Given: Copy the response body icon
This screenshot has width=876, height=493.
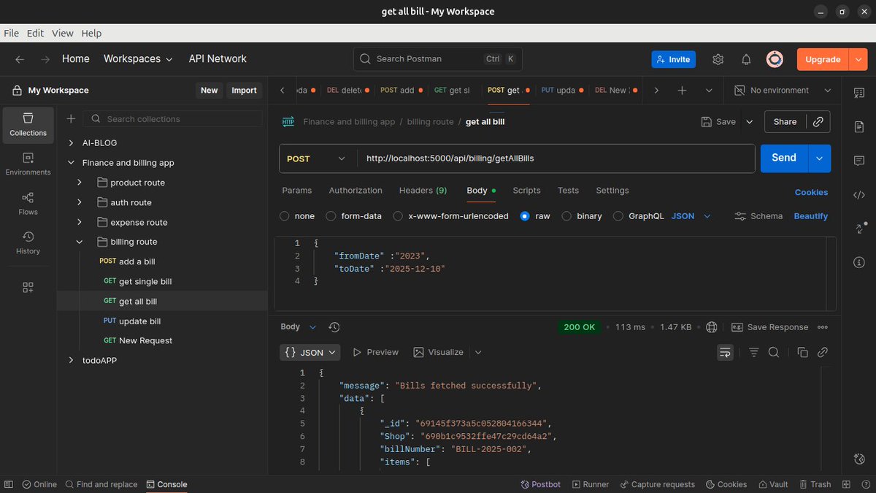Looking at the screenshot, I should (x=802, y=352).
